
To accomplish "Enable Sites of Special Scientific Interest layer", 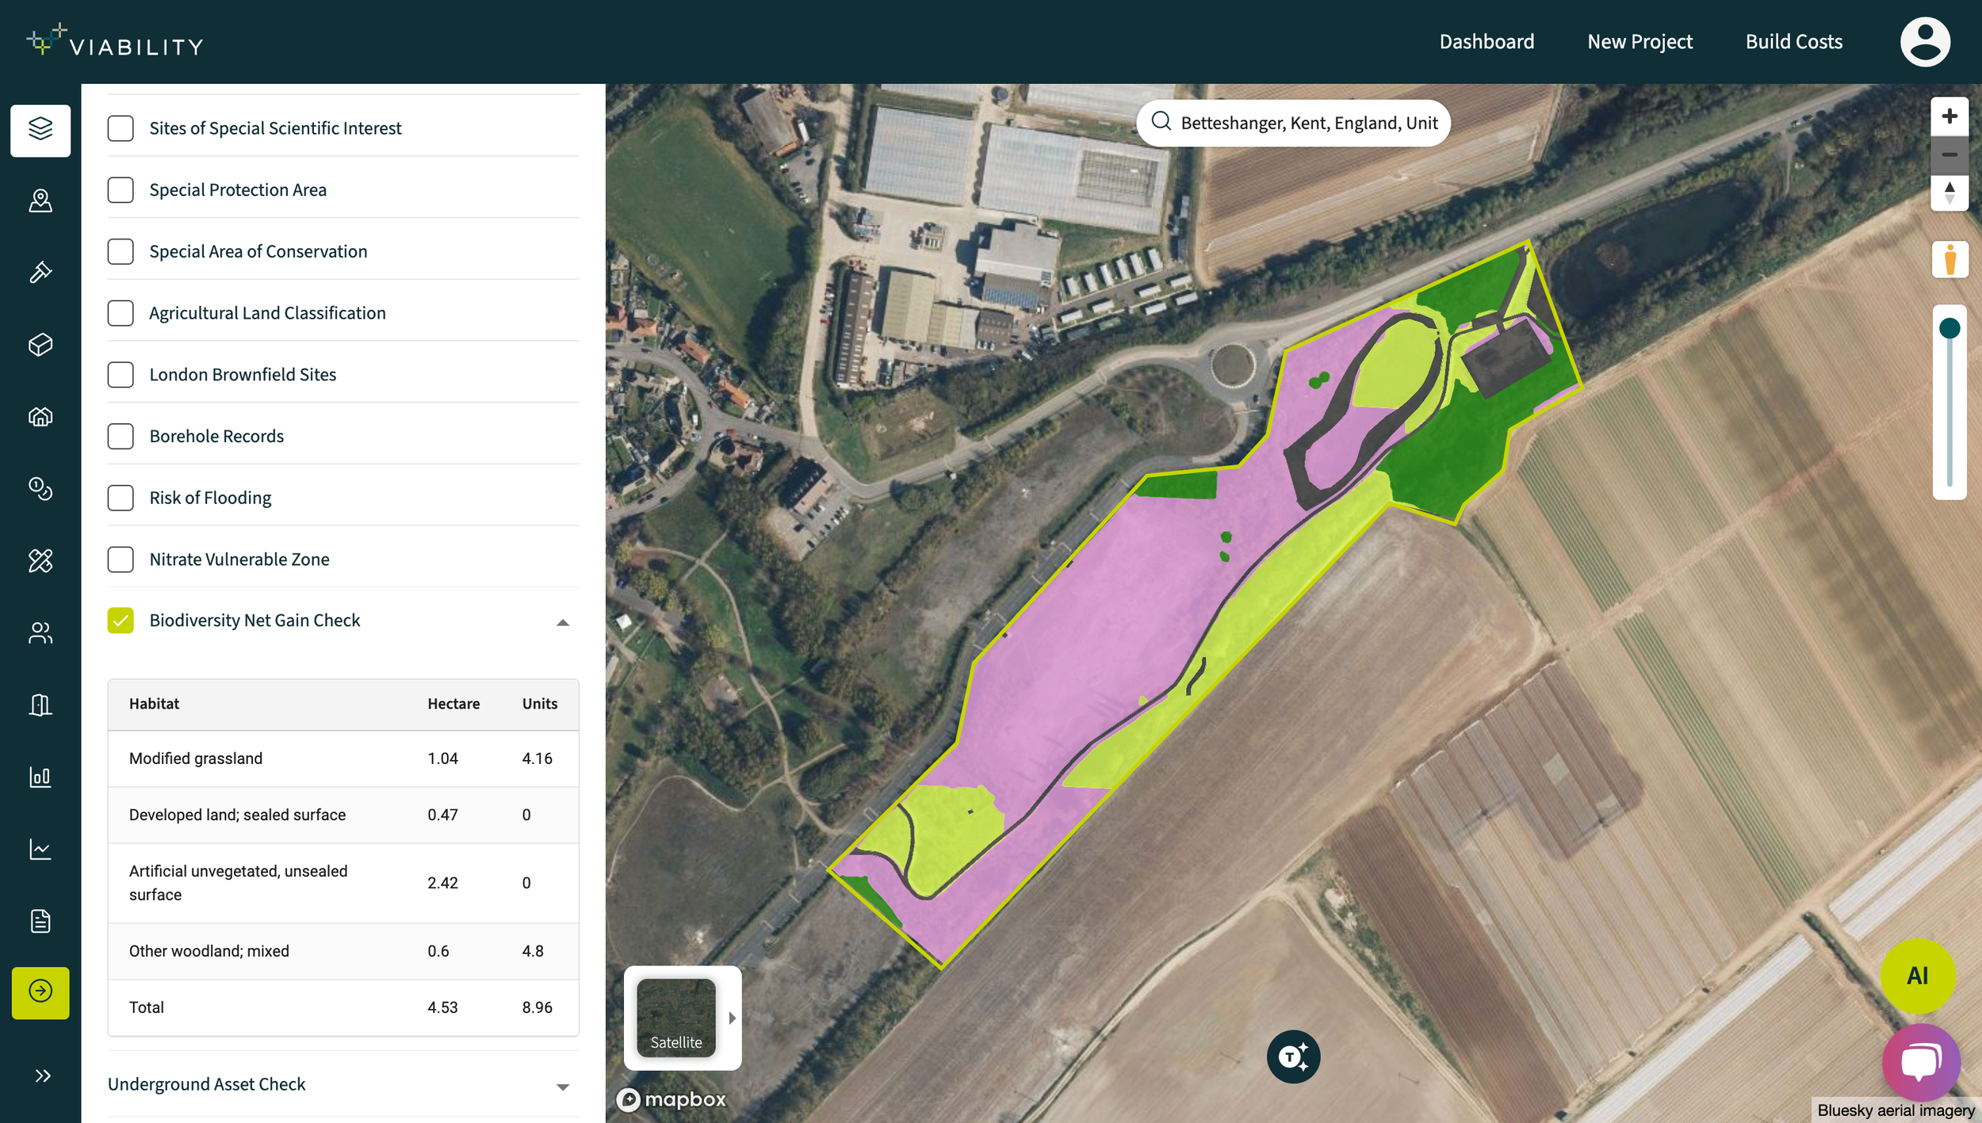I will tap(121, 128).
